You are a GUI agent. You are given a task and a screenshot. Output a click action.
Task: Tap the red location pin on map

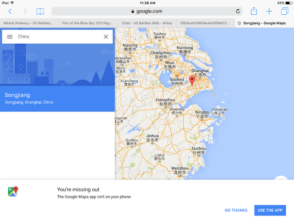coord(192,81)
